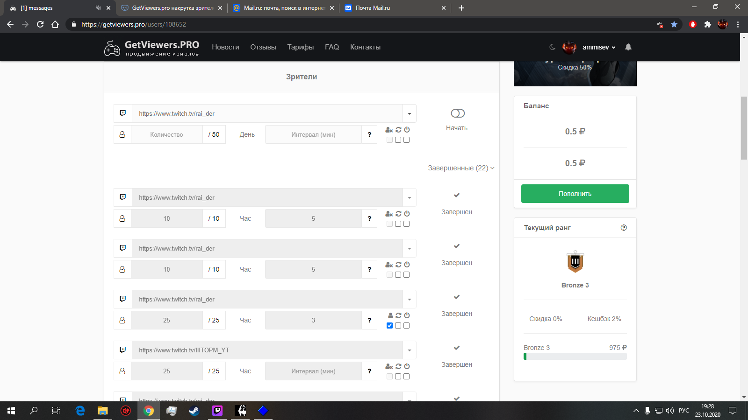Click the help question mark in the rank panel
748x420 pixels.
point(624,228)
